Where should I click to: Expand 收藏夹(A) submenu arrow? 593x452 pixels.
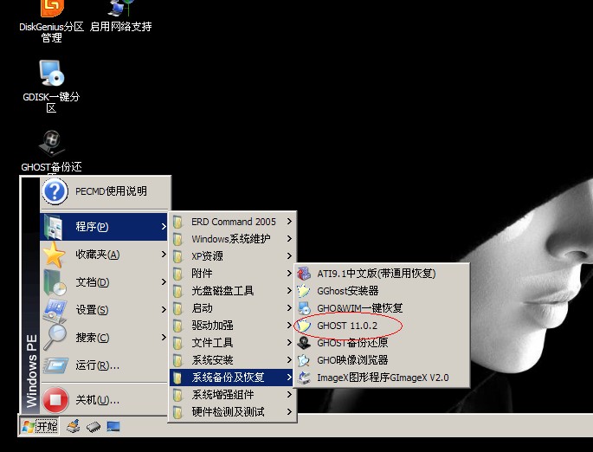click(164, 255)
